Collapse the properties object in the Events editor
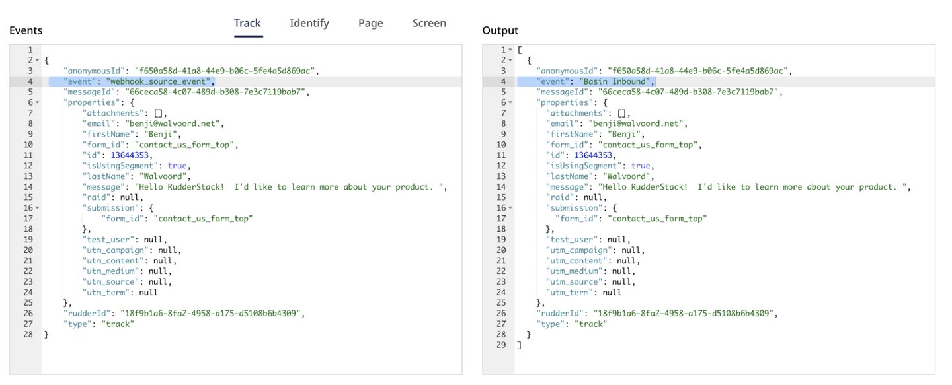952x385 pixels. (x=36, y=102)
